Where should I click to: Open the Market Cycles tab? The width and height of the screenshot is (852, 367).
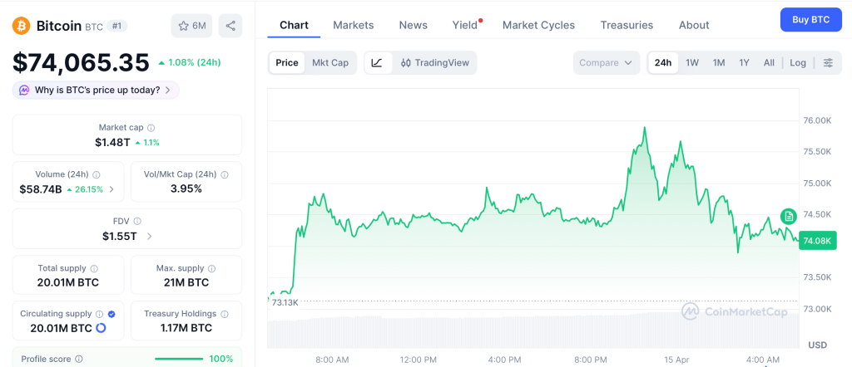pos(538,25)
